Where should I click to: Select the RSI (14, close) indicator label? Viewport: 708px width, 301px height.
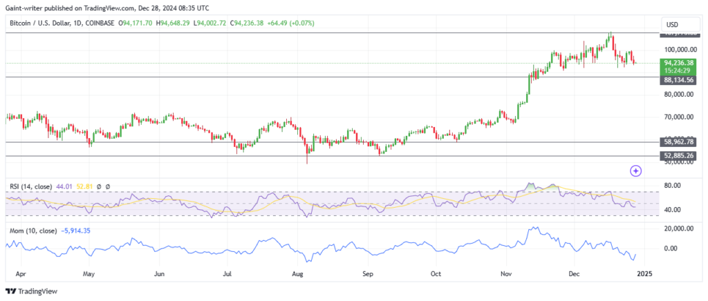click(30, 186)
